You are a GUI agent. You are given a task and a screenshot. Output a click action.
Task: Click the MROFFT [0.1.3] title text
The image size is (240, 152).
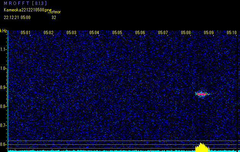click(25, 3)
